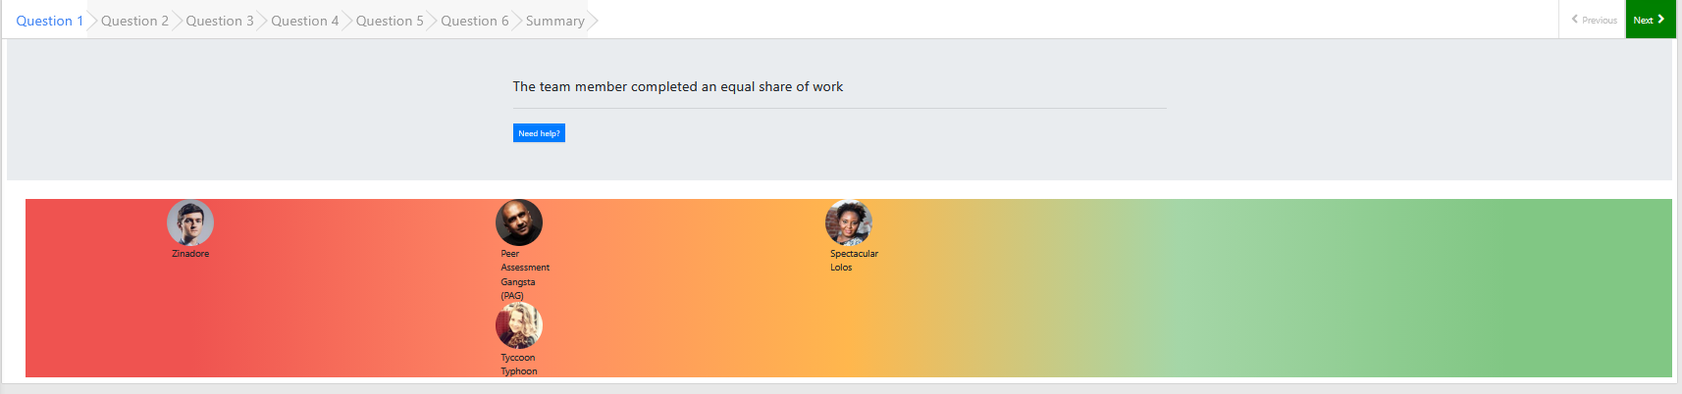This screenshot has width=1682, height=394.
Task: View the Summary tab
Action: (x=554, y=21)
